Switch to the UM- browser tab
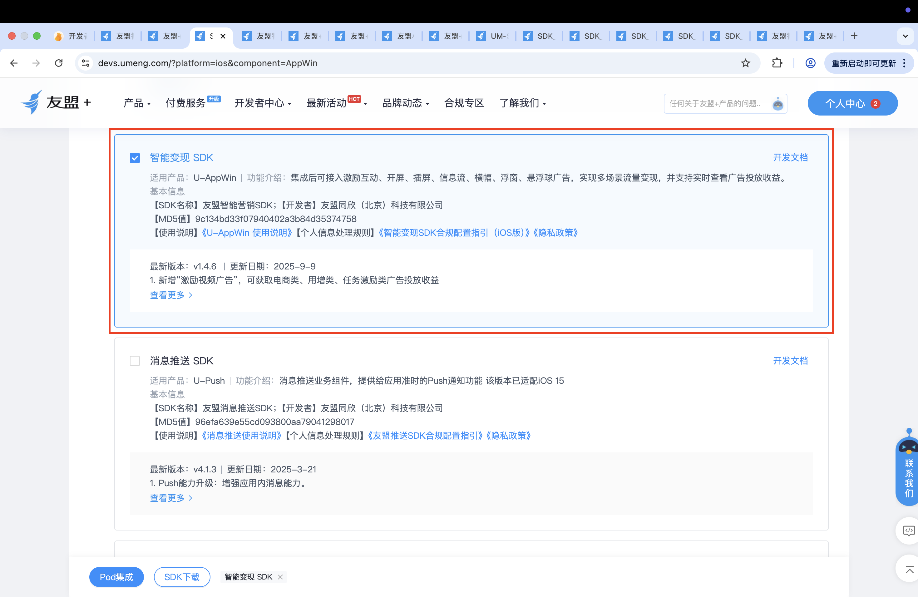The height and width of the screenshot is (597, 918). (x=492, y=36)
